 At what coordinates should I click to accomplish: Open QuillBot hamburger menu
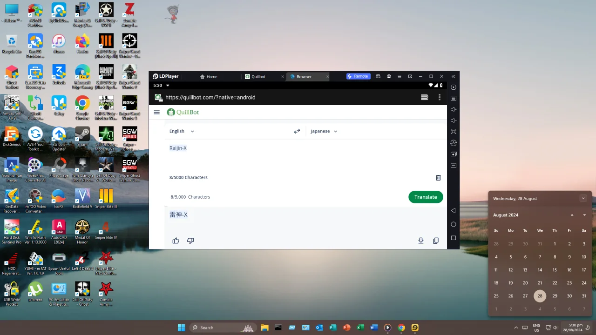coord(157,112)
